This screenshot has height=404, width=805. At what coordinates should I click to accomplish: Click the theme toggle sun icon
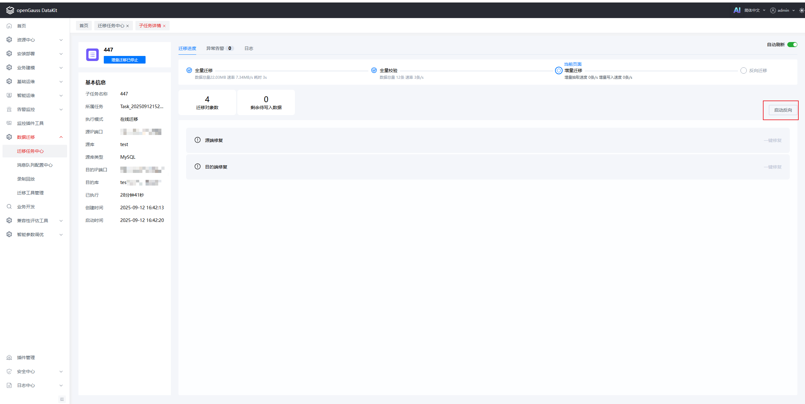click(801, 10)
